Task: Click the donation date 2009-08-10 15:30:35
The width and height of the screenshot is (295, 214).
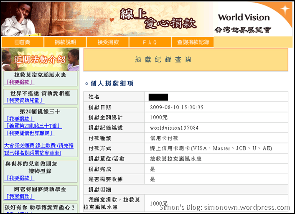Action: point(176,107)
